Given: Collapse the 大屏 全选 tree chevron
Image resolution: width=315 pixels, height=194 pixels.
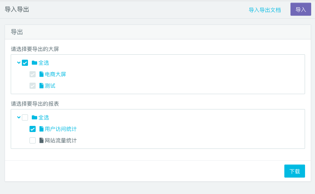Looking at the screenshot, I should [19, 63].
